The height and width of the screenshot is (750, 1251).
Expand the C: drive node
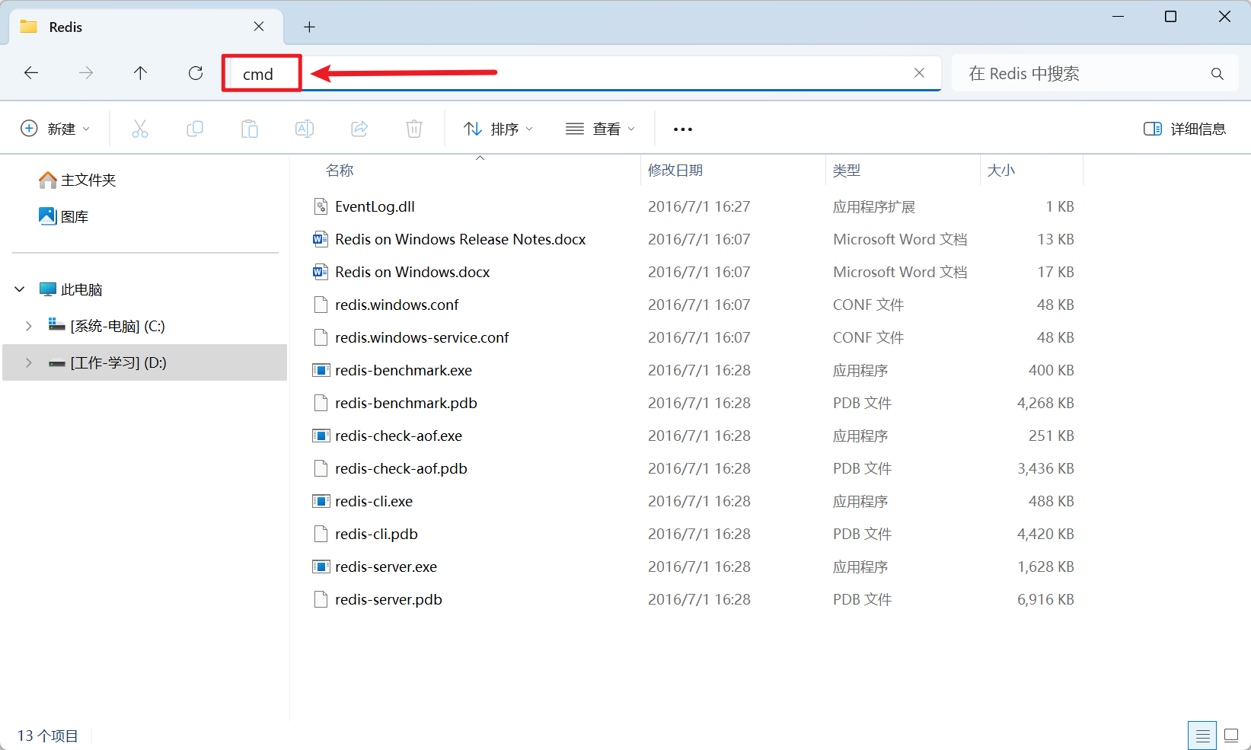(x=29, y=326)
